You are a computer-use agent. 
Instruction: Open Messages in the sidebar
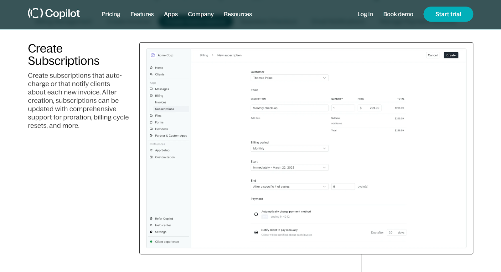point(162,89)
